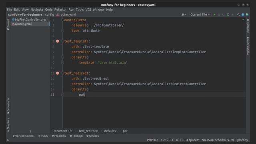This screenshot has height=144, width=256.
Task: Click the 4 spaces indent indicator
Action: [x=193, y=140]
